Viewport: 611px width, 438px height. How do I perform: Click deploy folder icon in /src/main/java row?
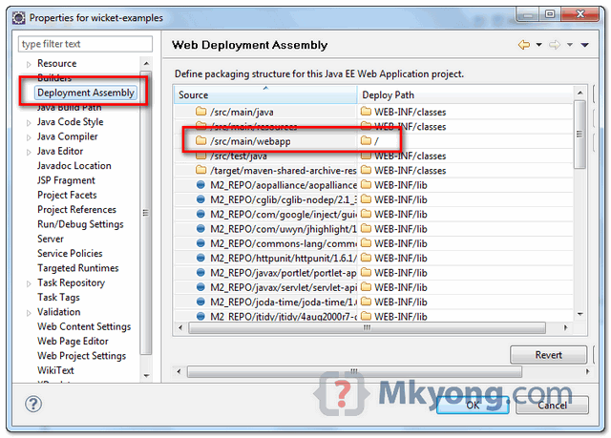click(366, 112)
